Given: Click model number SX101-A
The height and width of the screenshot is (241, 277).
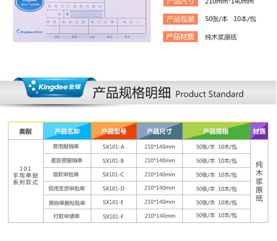Looking at the screenshot, I should coord(113,147).
